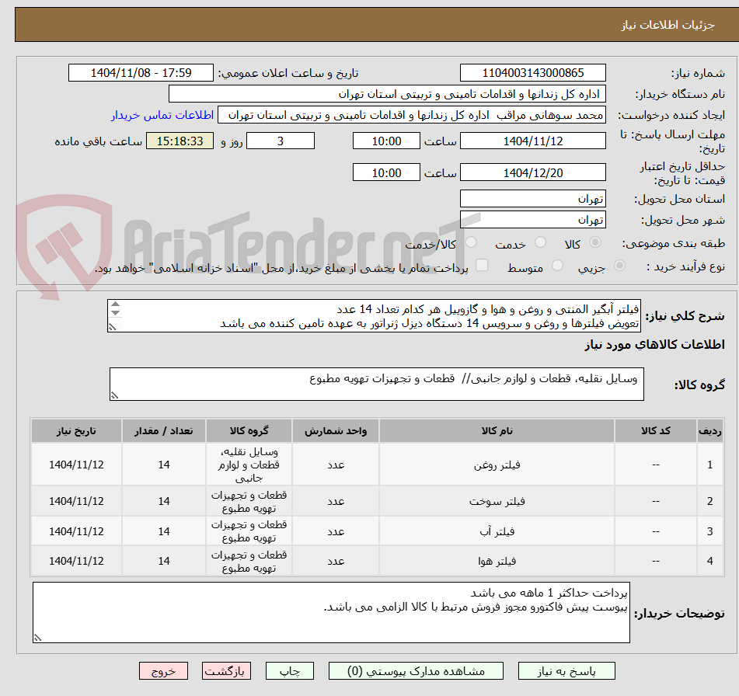This screenshot has height=696, width=739.
Task: Select the فیلتر آب item cell
Action: click(497, 531)
